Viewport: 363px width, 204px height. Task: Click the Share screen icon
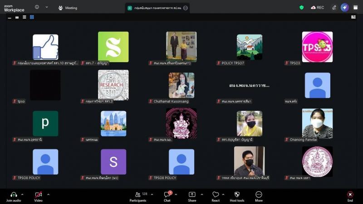coord(192,195)
